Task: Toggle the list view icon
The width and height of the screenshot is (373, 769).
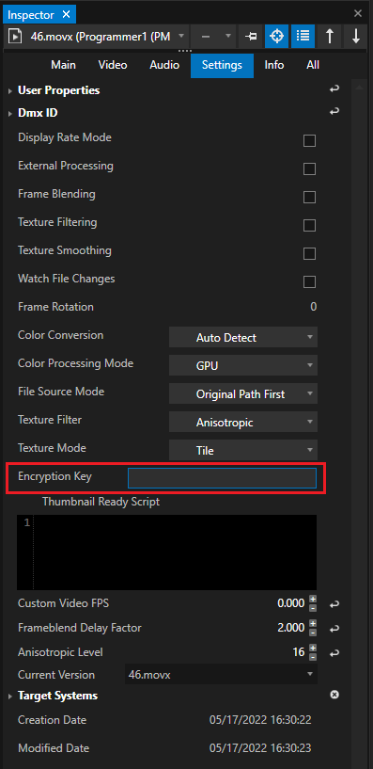Action: pos(303,37)
